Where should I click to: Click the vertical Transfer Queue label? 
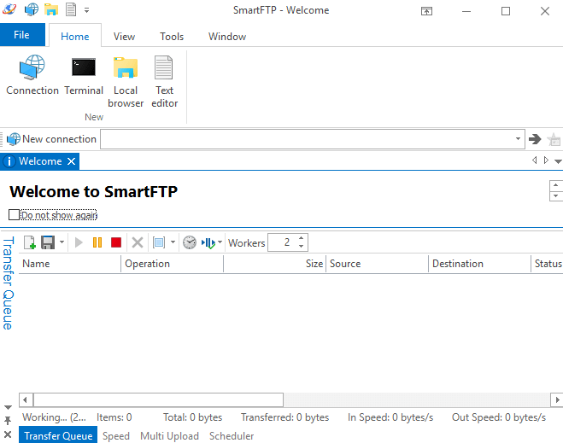point(8,283)
